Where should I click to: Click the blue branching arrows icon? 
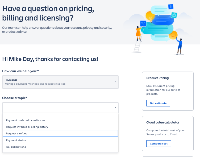pos(143,23)
